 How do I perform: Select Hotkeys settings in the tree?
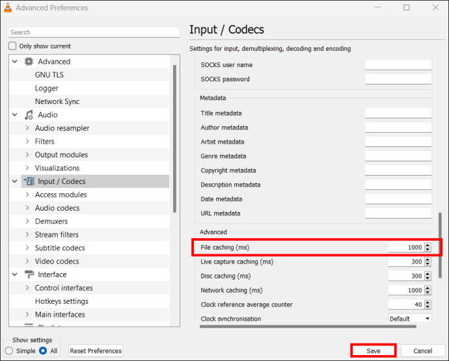coord(62,301)
